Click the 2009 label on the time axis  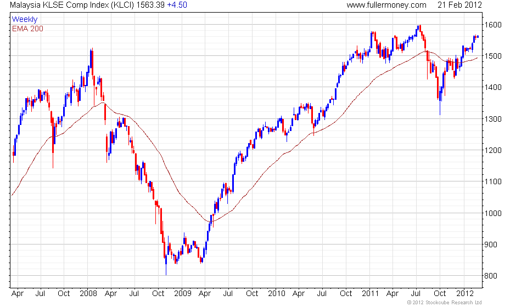(x=182, y=294)
